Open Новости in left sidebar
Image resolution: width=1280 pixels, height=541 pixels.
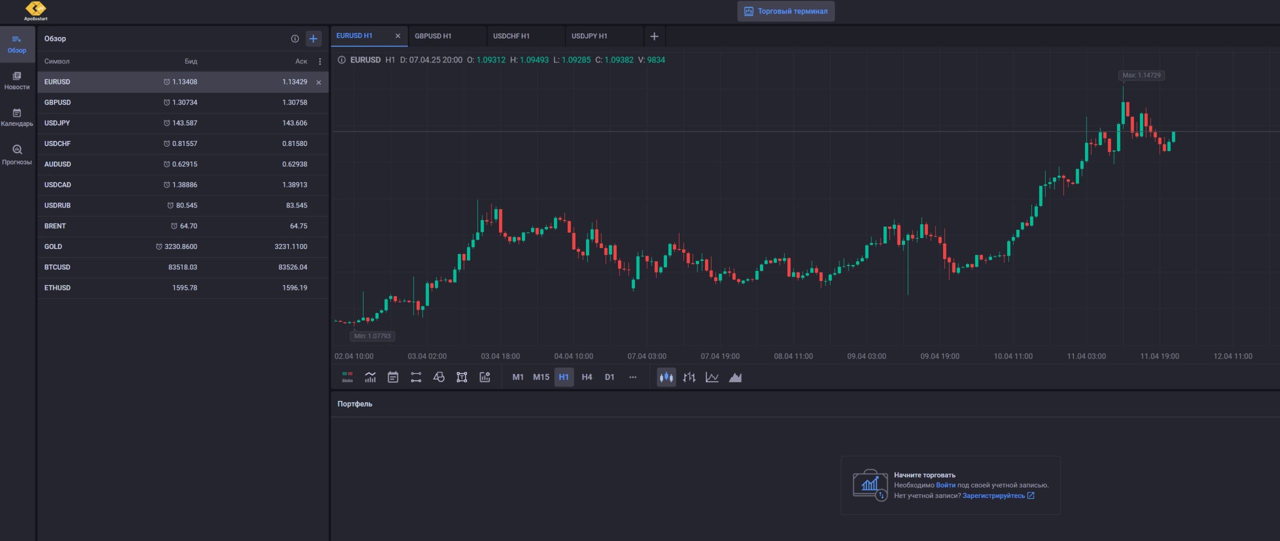17,80
